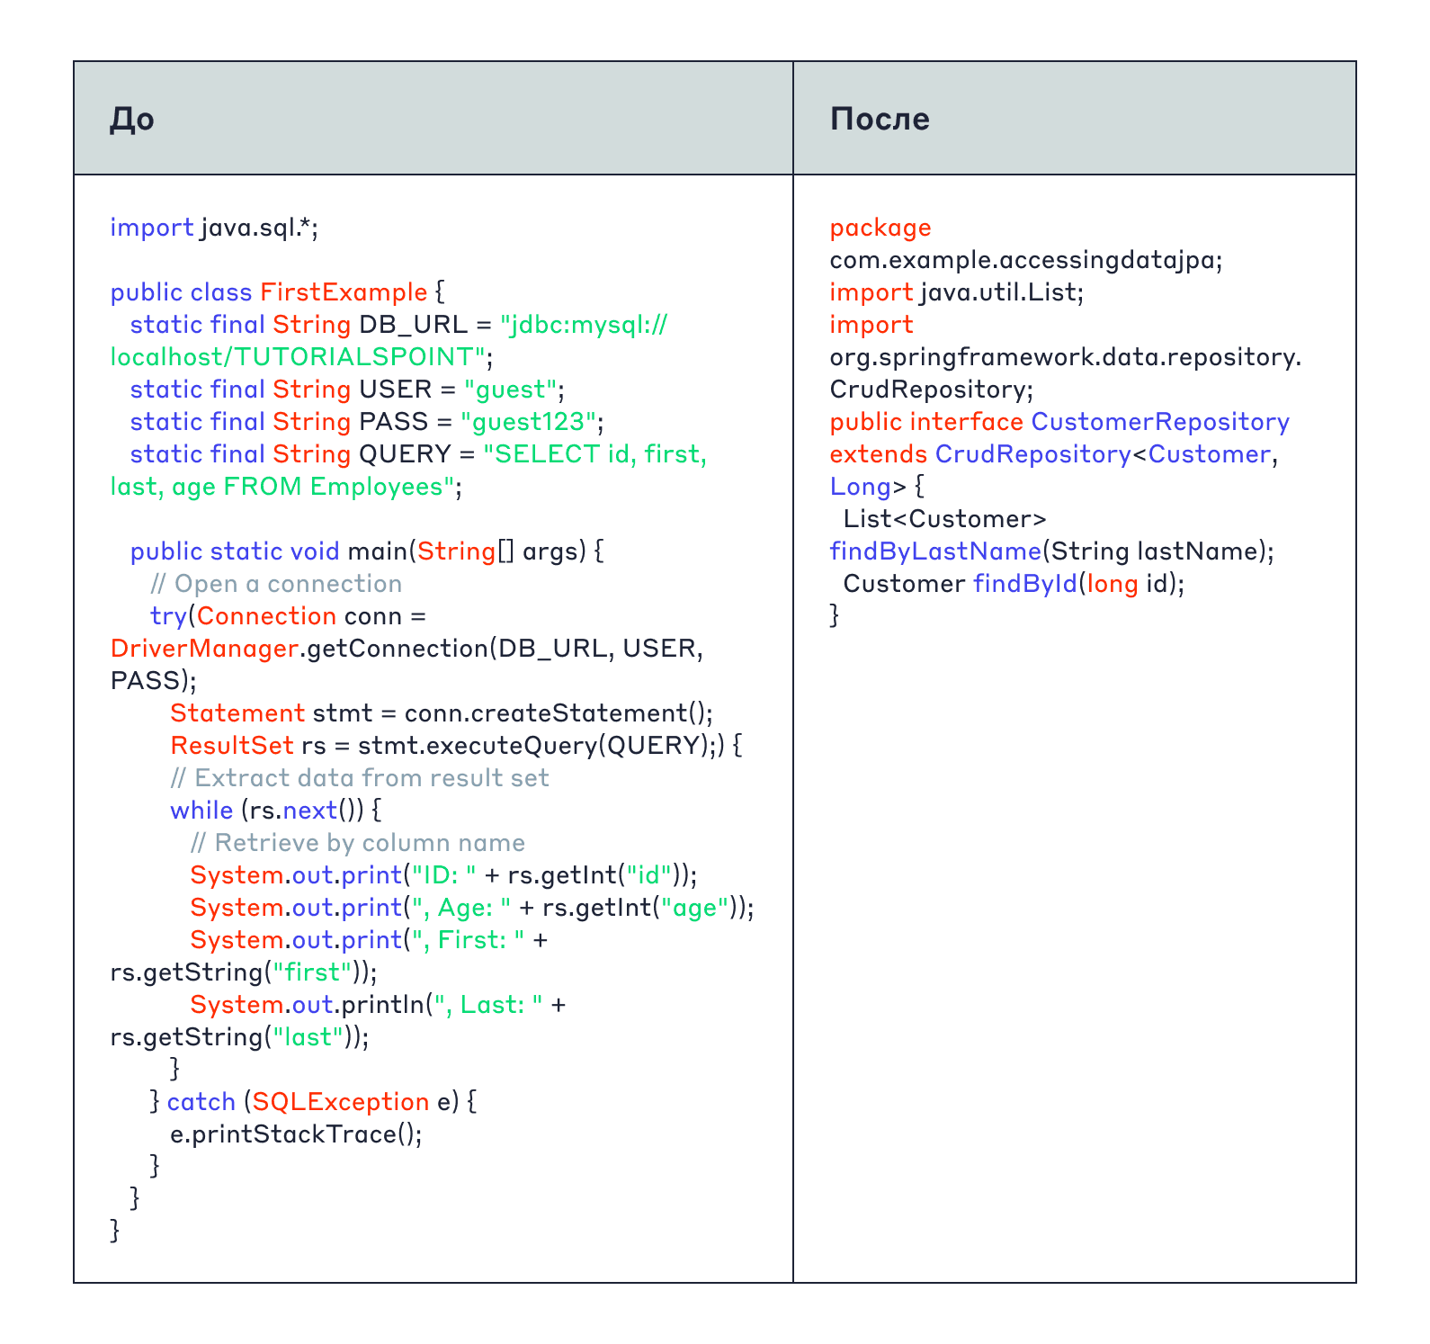Click '// Retrieve by column name' comment

[358, 843]
